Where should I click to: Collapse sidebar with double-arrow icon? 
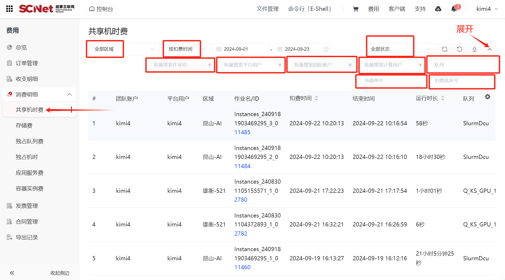pos(12,273)
